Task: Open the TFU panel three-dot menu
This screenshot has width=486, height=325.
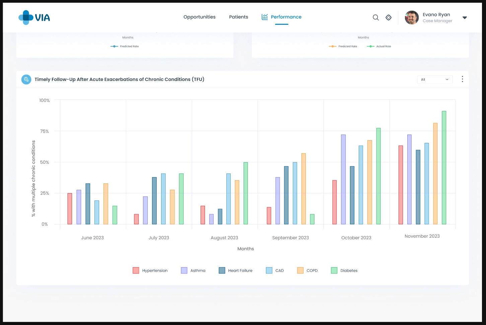Action: coord(462,79)
